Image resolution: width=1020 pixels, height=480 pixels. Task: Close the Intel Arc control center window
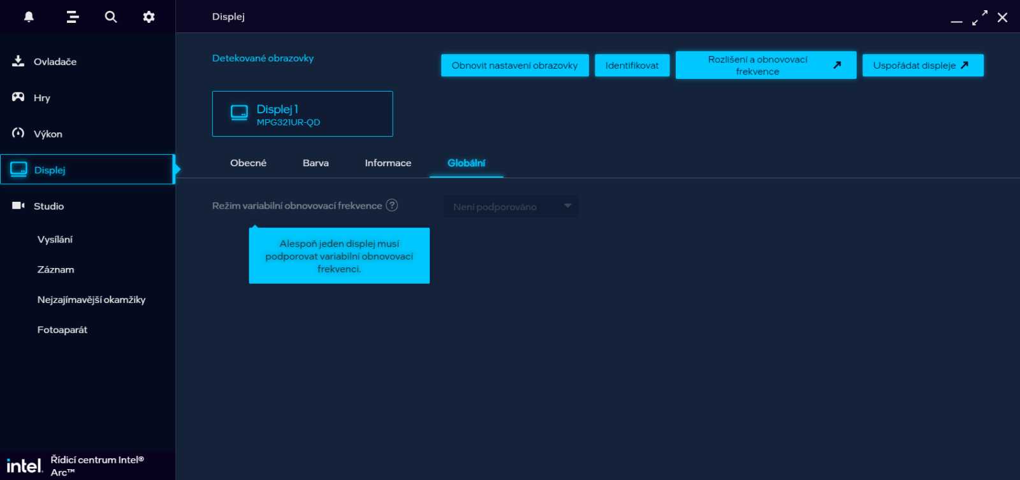coord(1003,17)
